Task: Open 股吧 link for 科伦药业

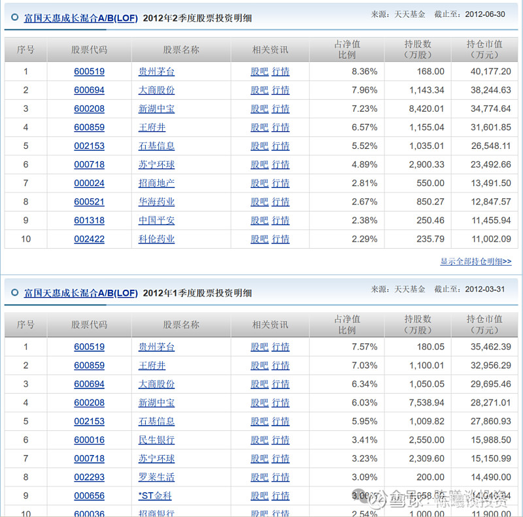Action: pyautogui.click(x=260, y=240)
